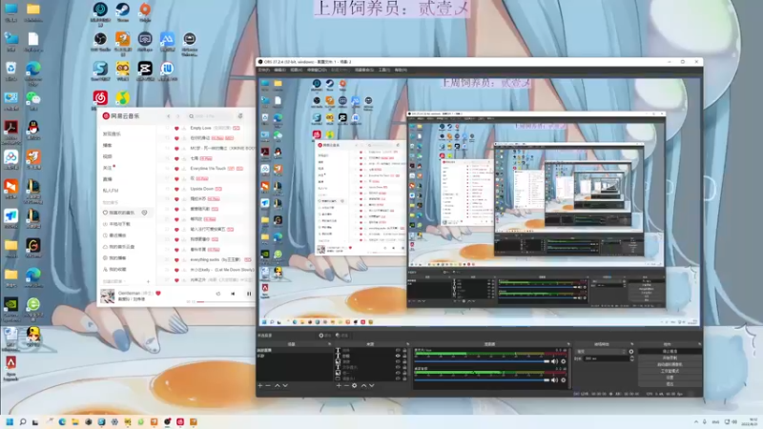Unlike the song Empty Love

(176, 128)
